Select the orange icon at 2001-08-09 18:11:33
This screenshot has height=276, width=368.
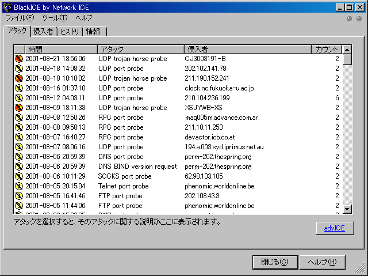[19, 107]
